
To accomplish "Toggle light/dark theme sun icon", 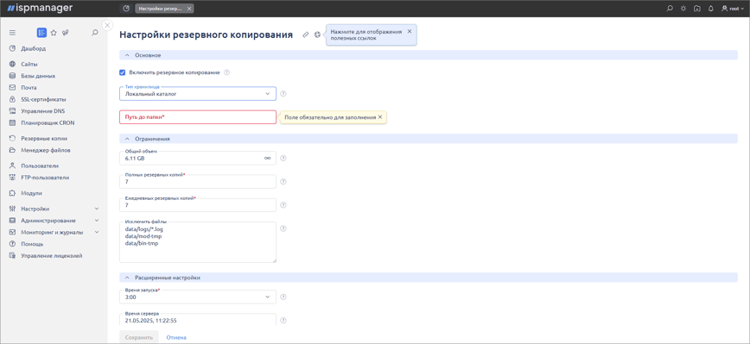I will coord(683,9).
